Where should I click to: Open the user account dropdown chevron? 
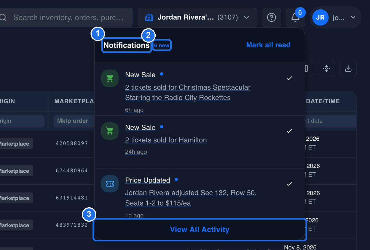point(353,17)
